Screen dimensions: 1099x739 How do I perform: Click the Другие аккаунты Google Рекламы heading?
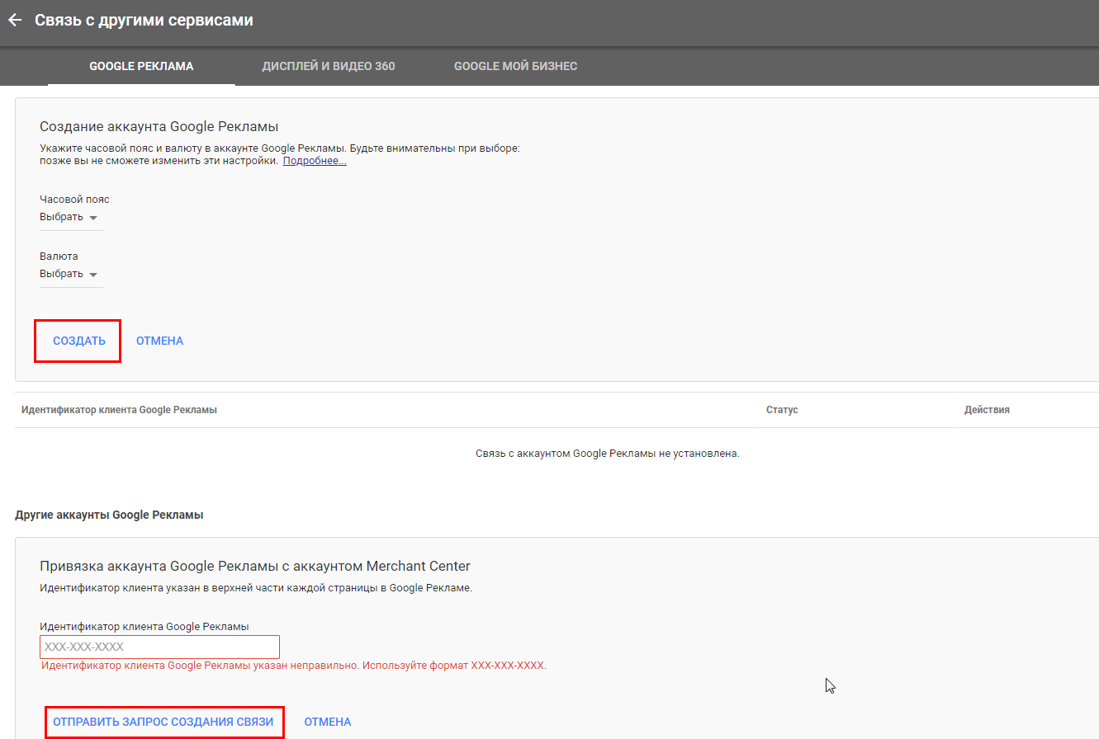(109, 515)
